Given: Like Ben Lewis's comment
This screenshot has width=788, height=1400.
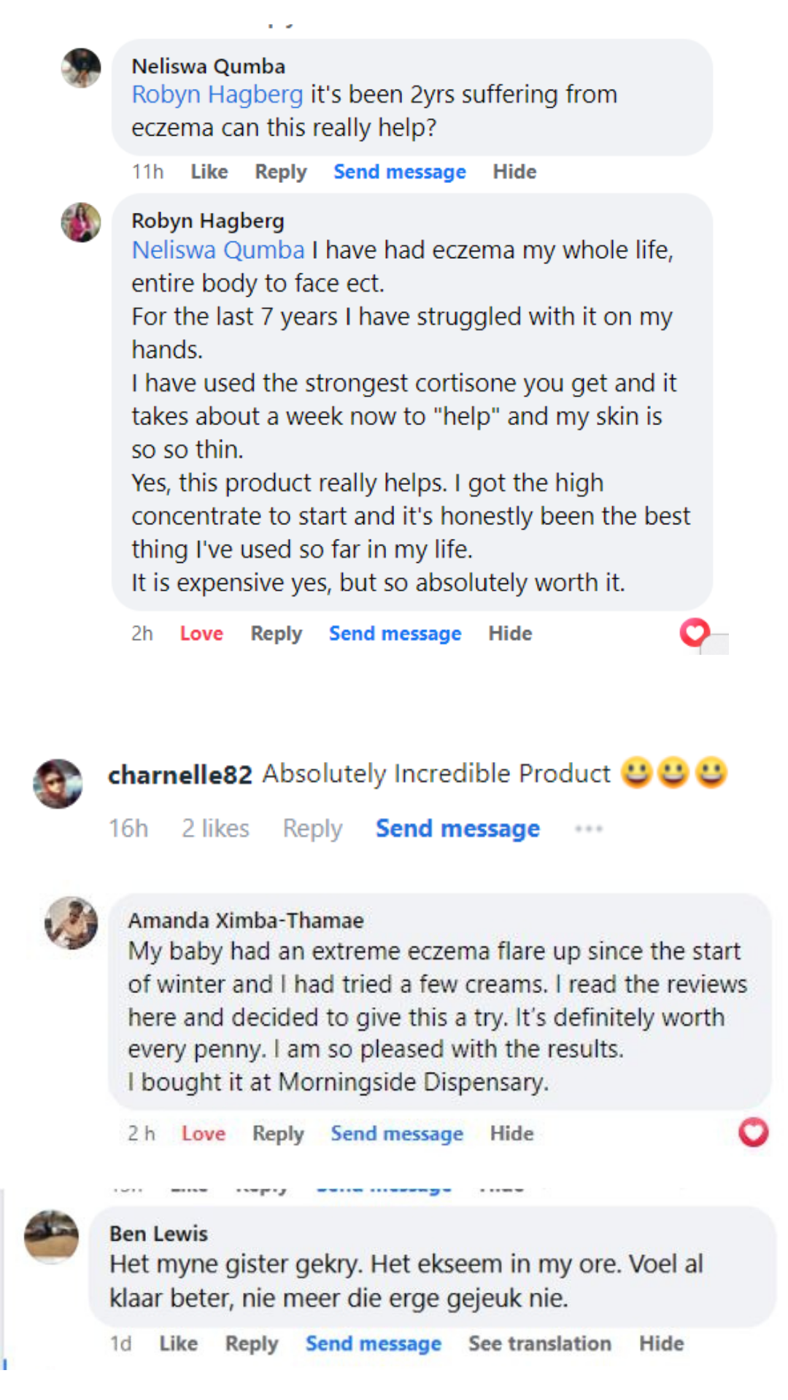Looking at the screenshot, I should (179, 1343).
